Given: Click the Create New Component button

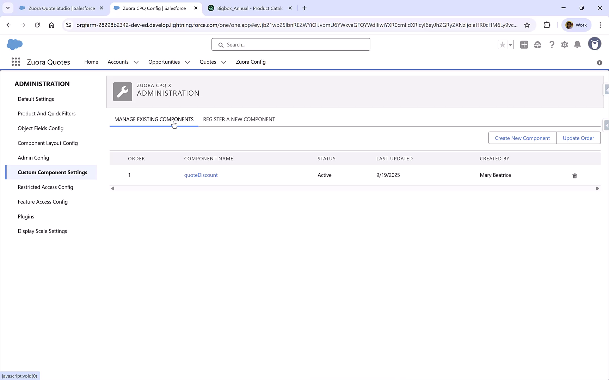Looking at the screenshot, I should pyautogui.click(x=522, y=138).
